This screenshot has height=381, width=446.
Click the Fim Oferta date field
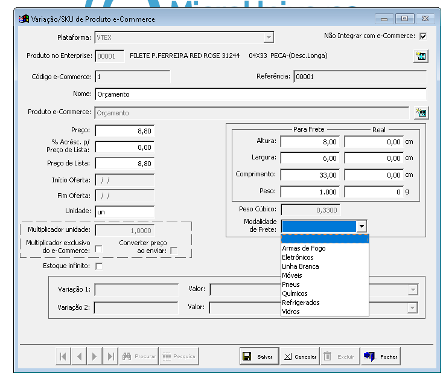pos(125,196)
